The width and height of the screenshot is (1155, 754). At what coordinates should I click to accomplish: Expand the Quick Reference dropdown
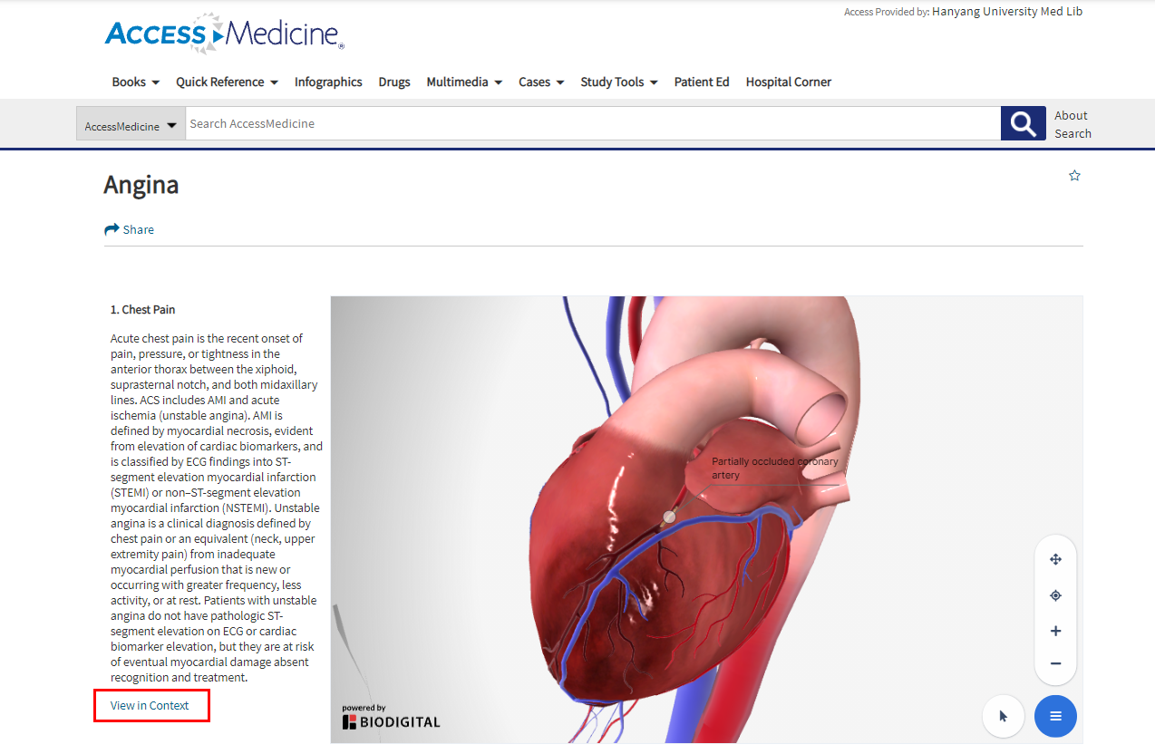pyautogui.click(x=227, y=82)
